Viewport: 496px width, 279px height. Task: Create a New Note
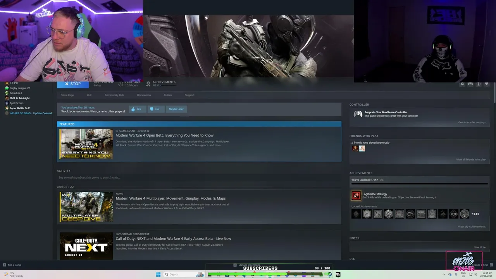pos(479,247)
